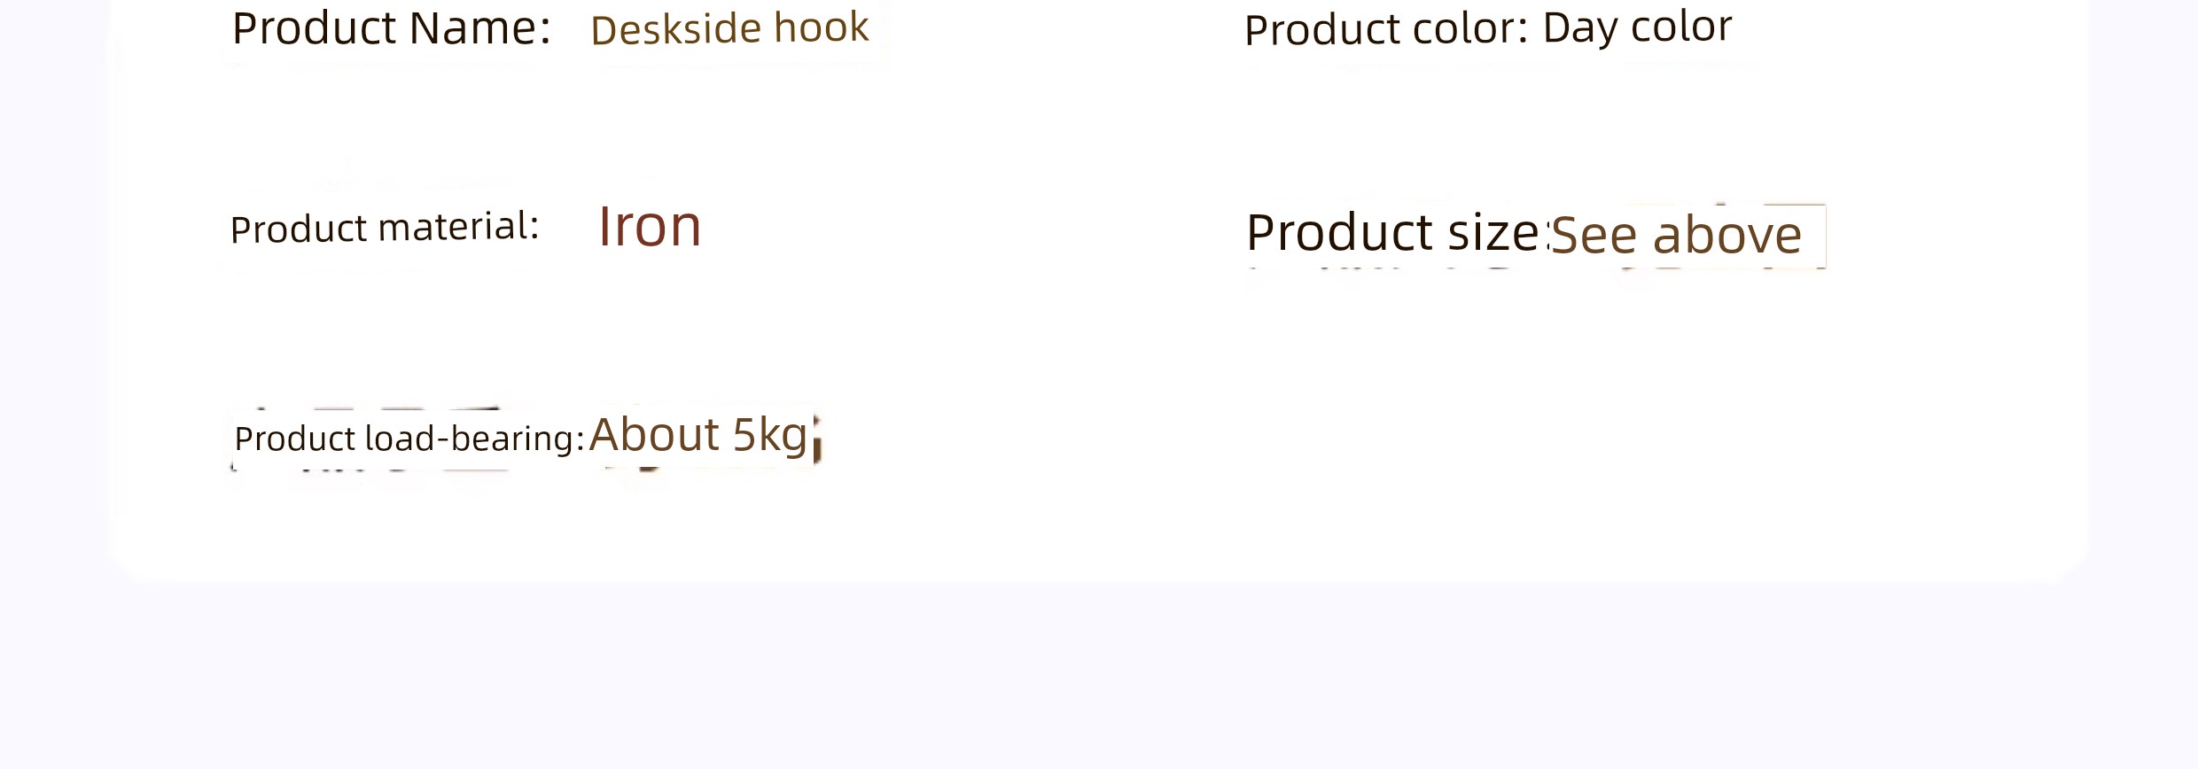Screen dimensions: 2198x769
Task: Click the "Product material:" label
Action: click(x=385, y=228)
